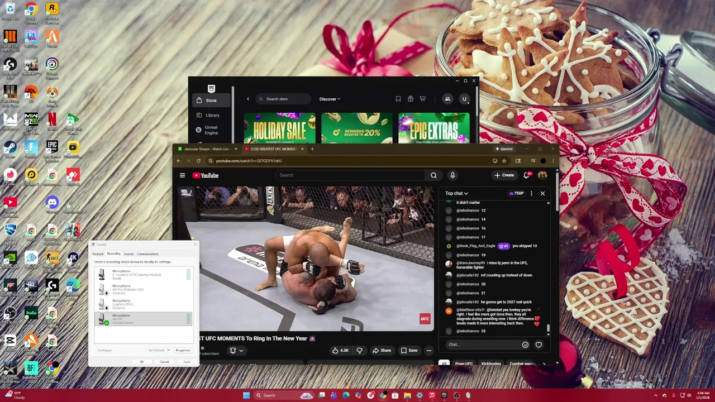
Task: Search YouTube with your voice microphone
Action: (x=452, y=175)
